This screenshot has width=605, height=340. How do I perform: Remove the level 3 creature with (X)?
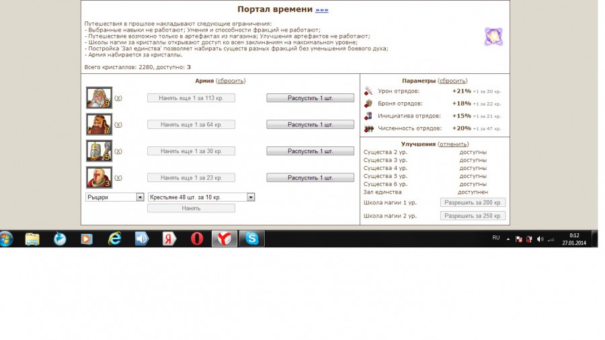118,178
